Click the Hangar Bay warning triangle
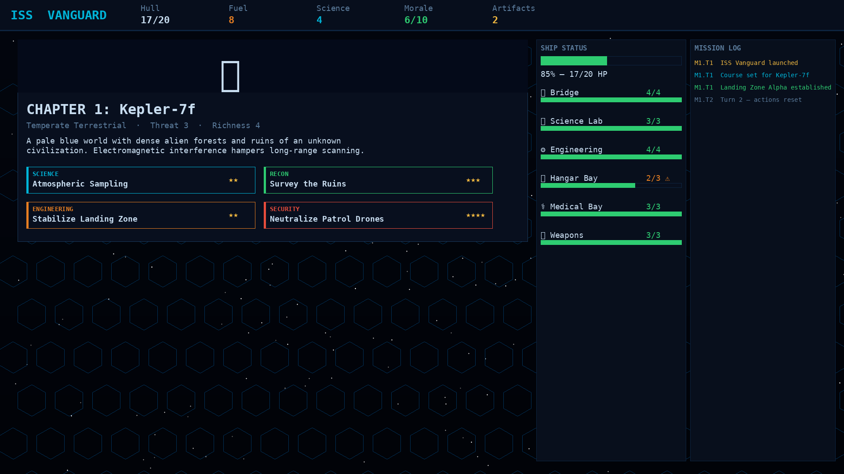 click(667, 179)
